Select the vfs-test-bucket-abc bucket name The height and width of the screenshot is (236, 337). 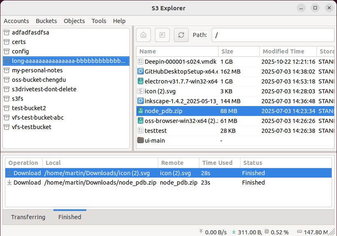pos(38,118)
